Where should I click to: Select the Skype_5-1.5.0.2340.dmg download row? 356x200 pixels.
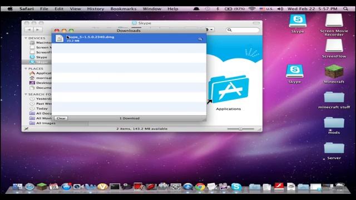tap(129, 38)
